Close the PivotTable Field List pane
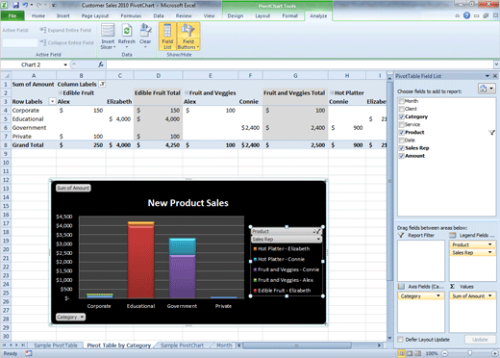The height and width of the screenshot is (358, 500). pos(495,76)
